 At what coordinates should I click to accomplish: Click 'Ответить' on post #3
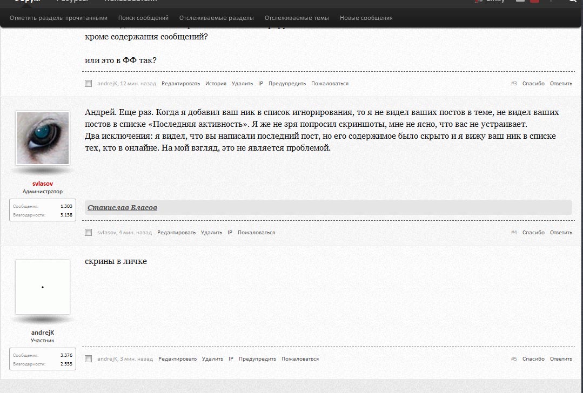tap(561, 84)
